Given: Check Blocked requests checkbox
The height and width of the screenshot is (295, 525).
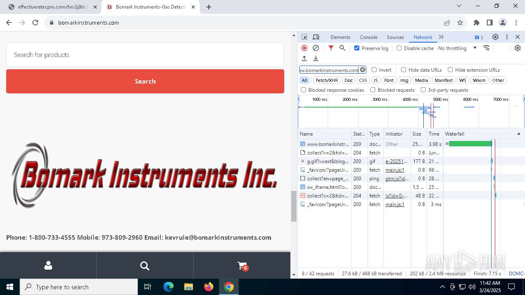Looking at the screenshot, I should [x=373, y=90].
